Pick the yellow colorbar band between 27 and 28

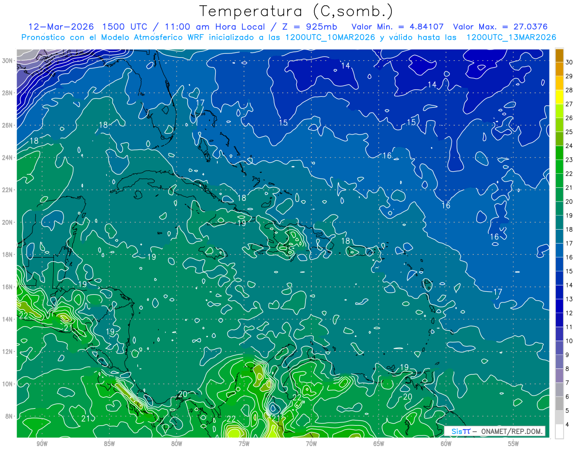click(560, 97)
